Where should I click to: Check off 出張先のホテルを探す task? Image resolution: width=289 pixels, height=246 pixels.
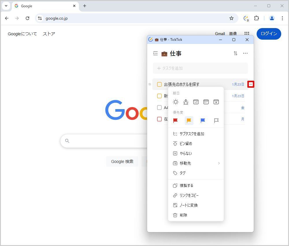(x=159, y=84)
